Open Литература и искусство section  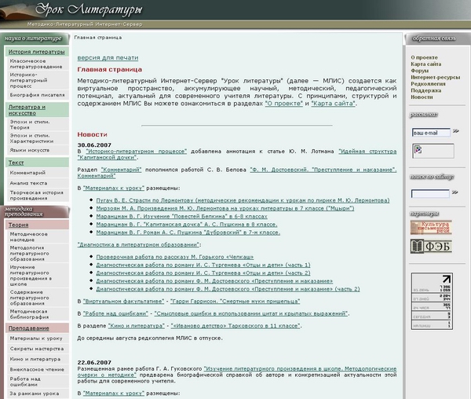click(27, 110)
